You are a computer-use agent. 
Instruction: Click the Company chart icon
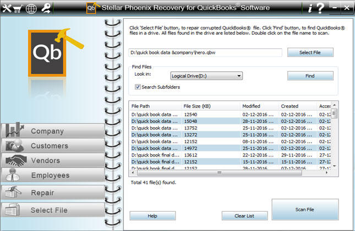pos(15,130)
